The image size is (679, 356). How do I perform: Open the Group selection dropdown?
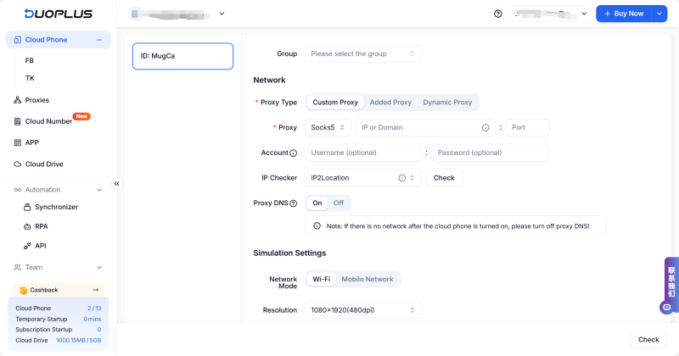pos(362,54)
